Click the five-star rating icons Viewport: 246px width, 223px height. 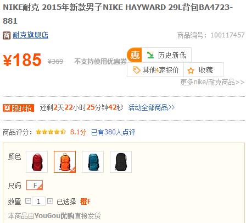pos(51,132)
